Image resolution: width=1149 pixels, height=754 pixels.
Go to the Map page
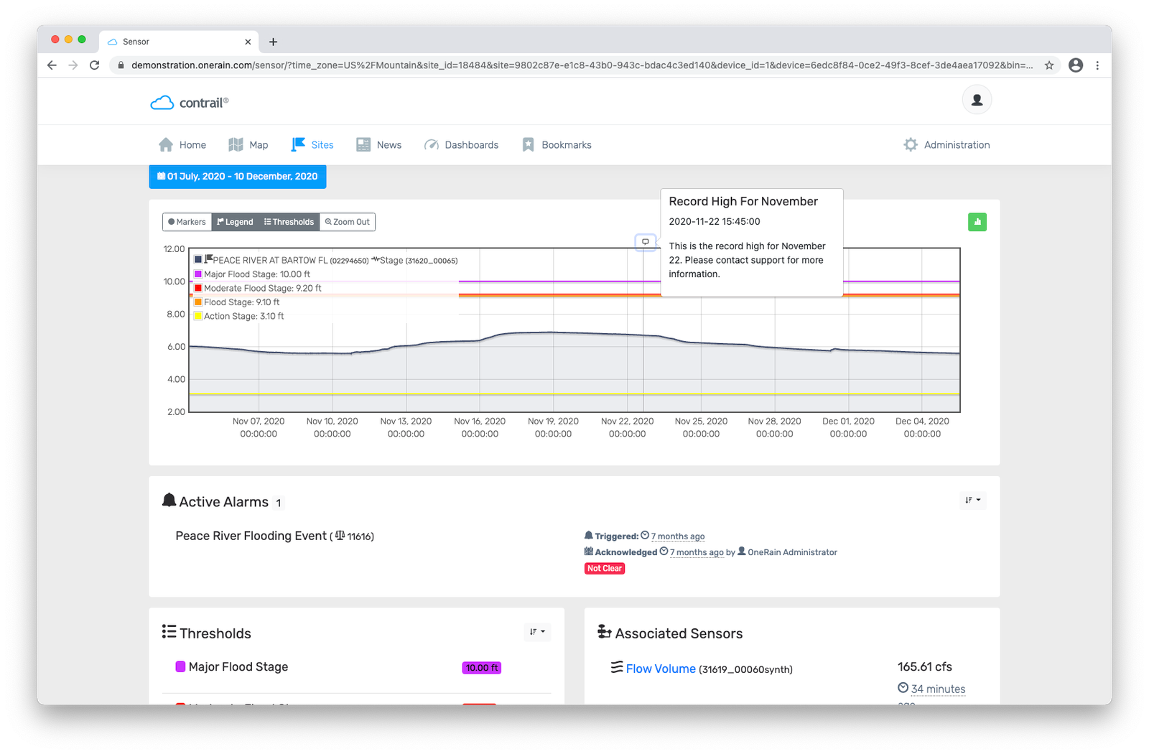click(248, 144)
